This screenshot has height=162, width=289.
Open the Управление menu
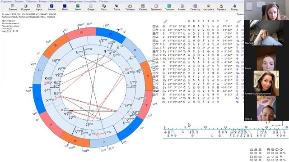pos(56,1)
